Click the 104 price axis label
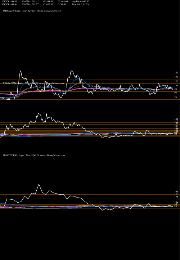The width and height of the screenshot is (180, 260). pyautogui.click(x=176, y=86)
